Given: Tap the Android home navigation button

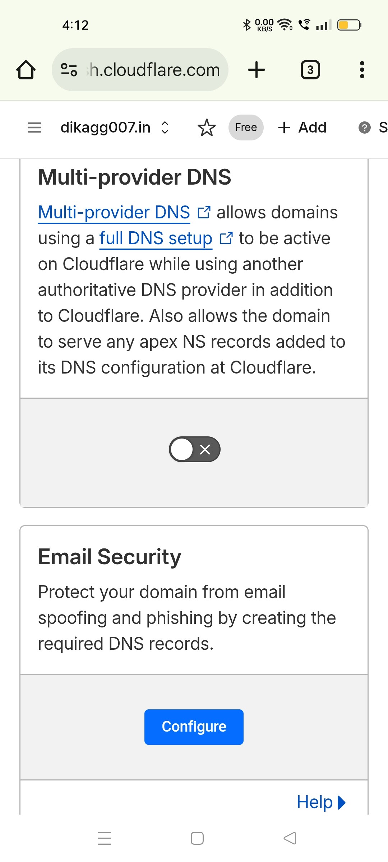Looking at the screenshot, I should pos(197,838).
